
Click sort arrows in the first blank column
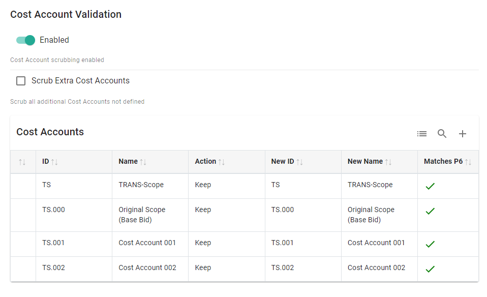click(22, 162)
